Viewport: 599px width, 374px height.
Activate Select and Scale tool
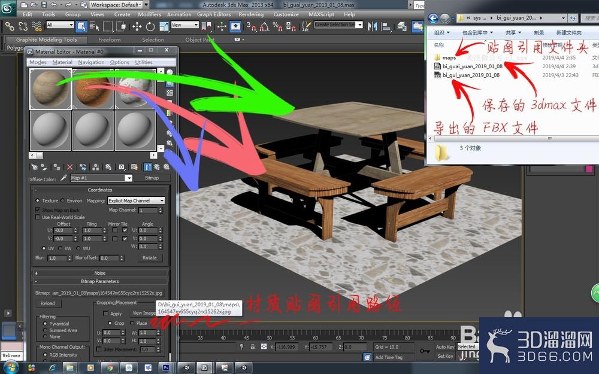(164, 26)
